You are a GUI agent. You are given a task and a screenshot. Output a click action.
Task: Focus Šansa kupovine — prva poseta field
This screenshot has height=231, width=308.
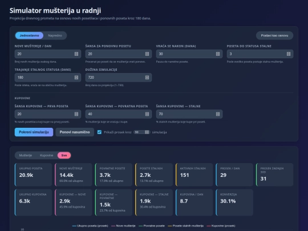48,114
